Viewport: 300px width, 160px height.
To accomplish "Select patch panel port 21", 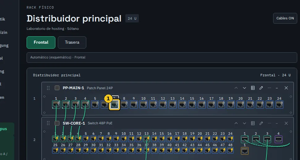I will pyautogui.click(x=250, y=105).
